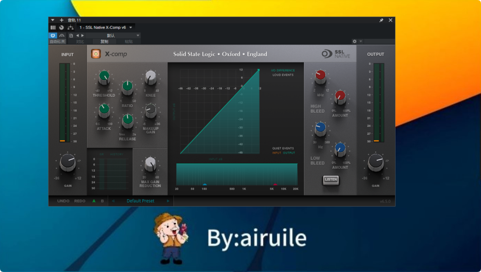This screenshot has width=481, height=272.
Task: Click the OUTPUT GAIN knob
Action: click(x=375, y=162)
